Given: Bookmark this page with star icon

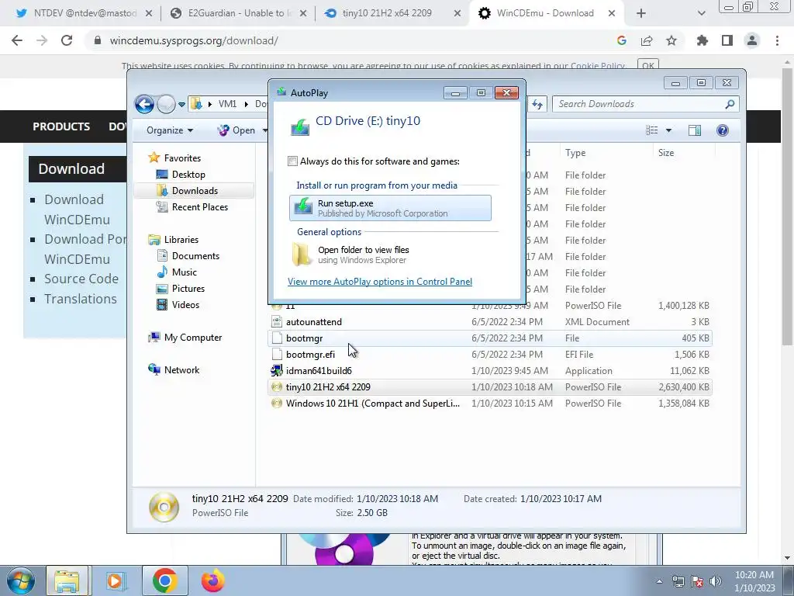Looking at the screenshot, I should pos(671,40).
